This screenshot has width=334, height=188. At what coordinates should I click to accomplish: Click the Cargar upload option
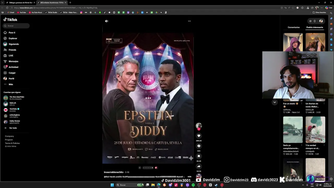[10, 73]
